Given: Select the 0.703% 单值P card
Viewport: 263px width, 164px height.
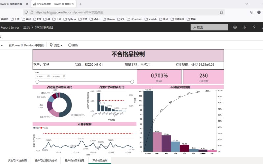Looking at the screenshot, I should 159,77.
